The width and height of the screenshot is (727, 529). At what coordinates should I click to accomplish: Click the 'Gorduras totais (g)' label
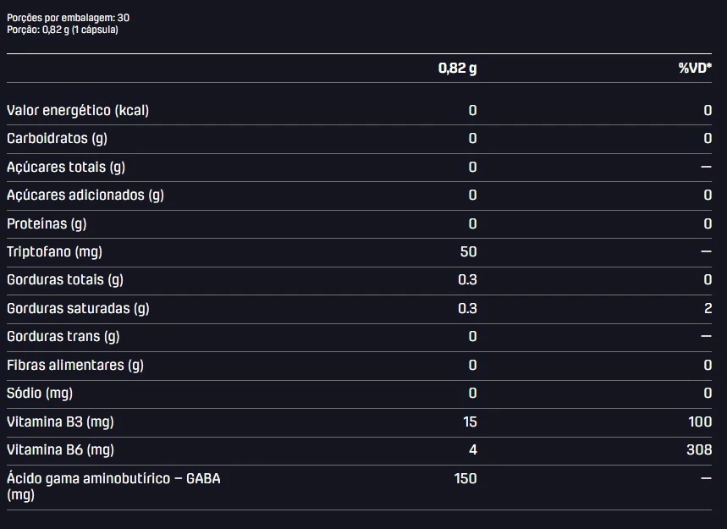click(x=65, y=280)
